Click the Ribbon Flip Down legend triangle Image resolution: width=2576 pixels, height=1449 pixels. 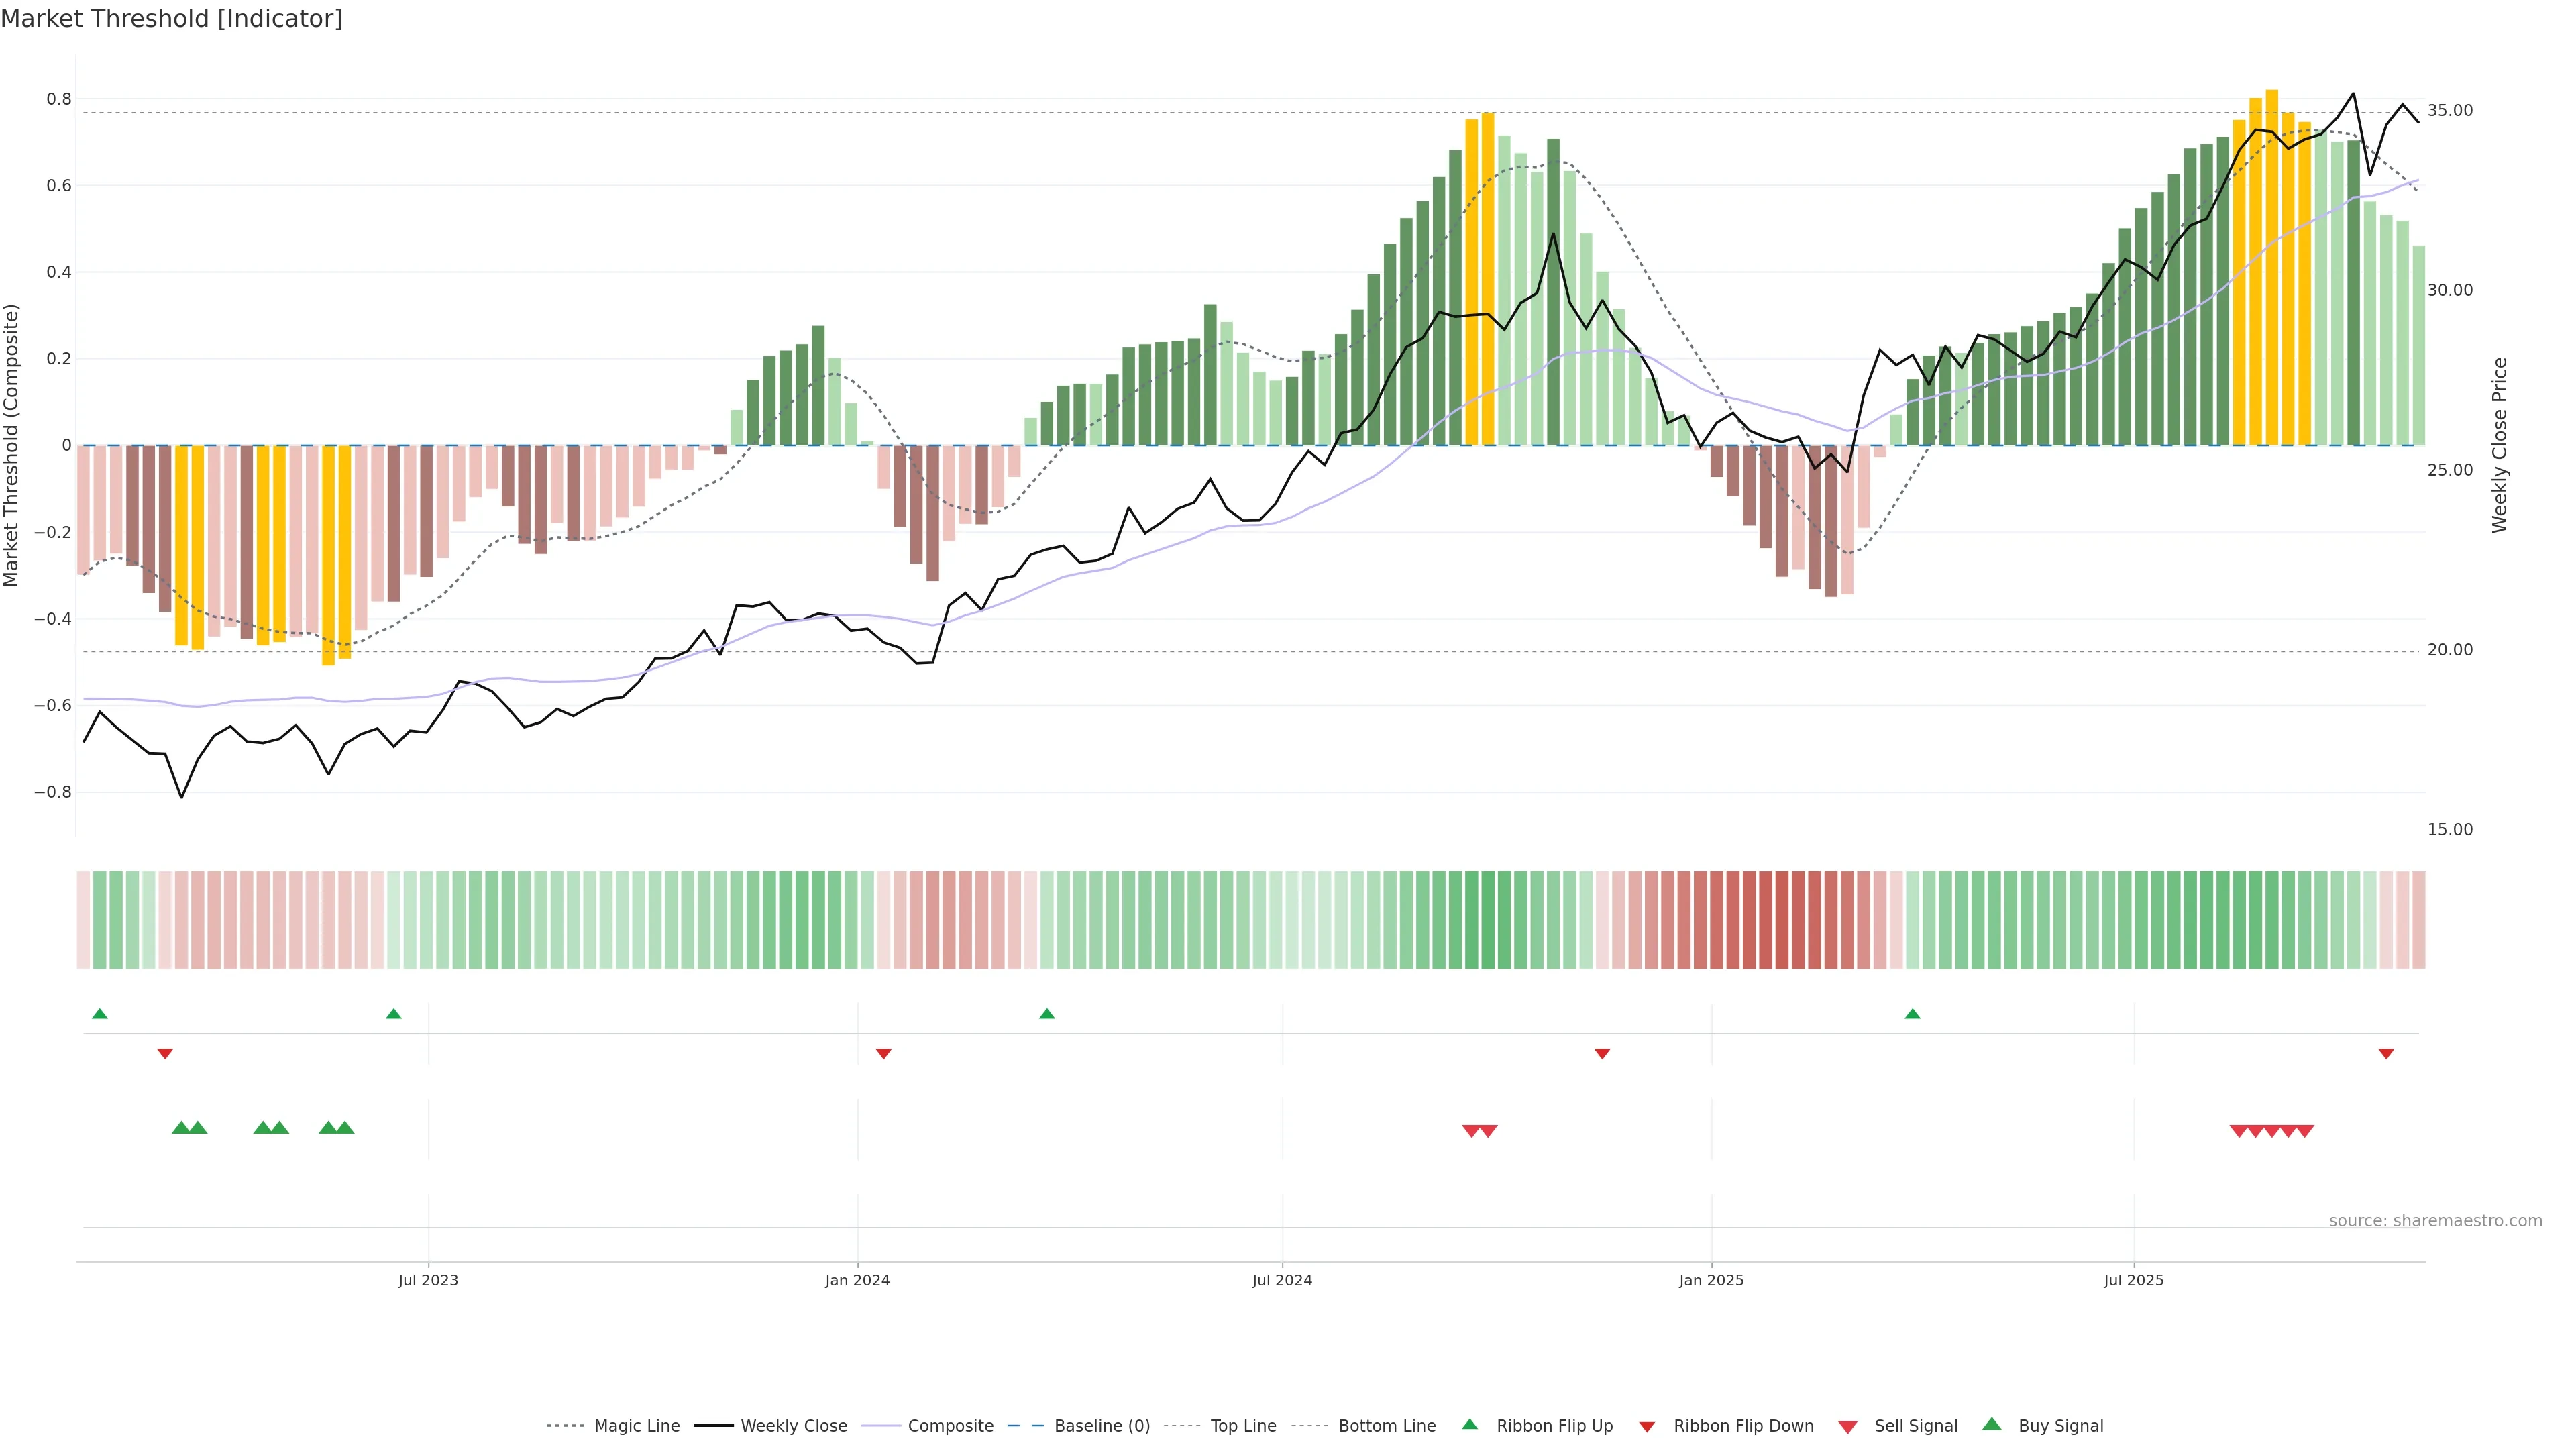[1647, 1427]
